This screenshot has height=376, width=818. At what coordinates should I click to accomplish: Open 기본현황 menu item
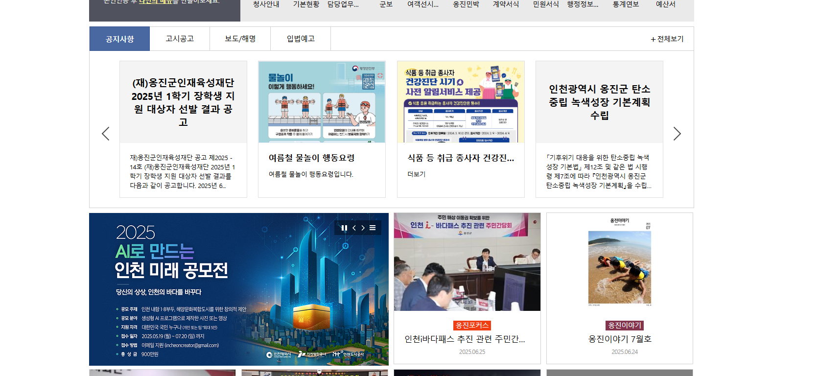(x=306, y=4)
